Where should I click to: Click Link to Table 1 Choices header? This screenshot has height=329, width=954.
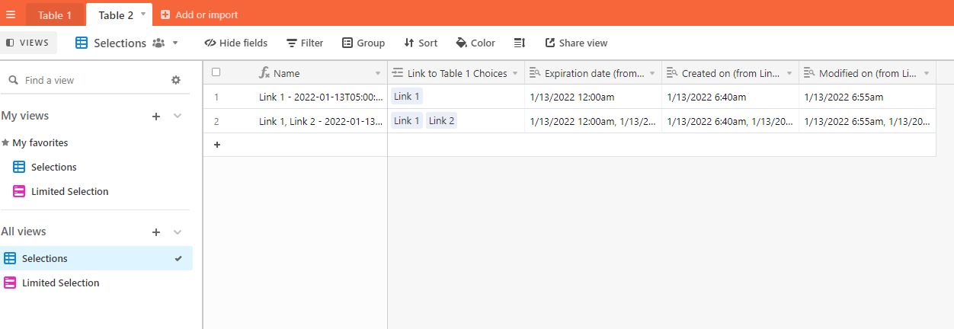coord(456,73)
